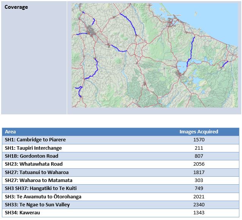
Task: Click SH27: Tatuanui to Waharoa cell
Action: click(37, 173)
